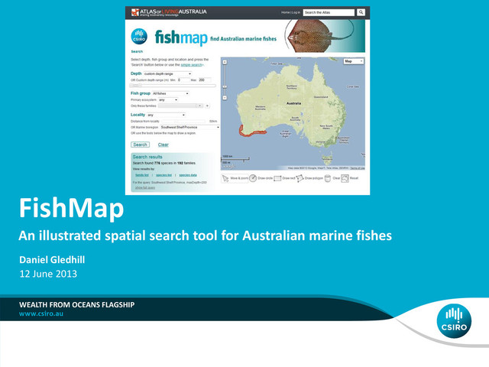Open the Depth range dropdown
This screenshot has width=489, height=367.
pos(167,73)
